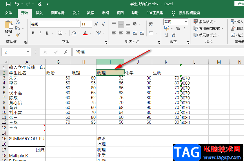Increase indent icon
This screenshot has width=244, height=161.
point(142,33)
